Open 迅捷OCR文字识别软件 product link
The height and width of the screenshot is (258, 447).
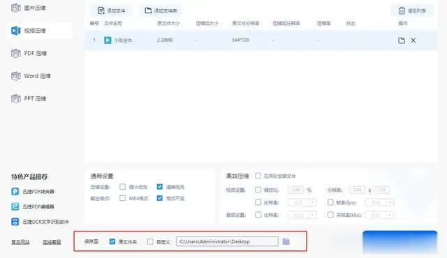tap(45, 222)
